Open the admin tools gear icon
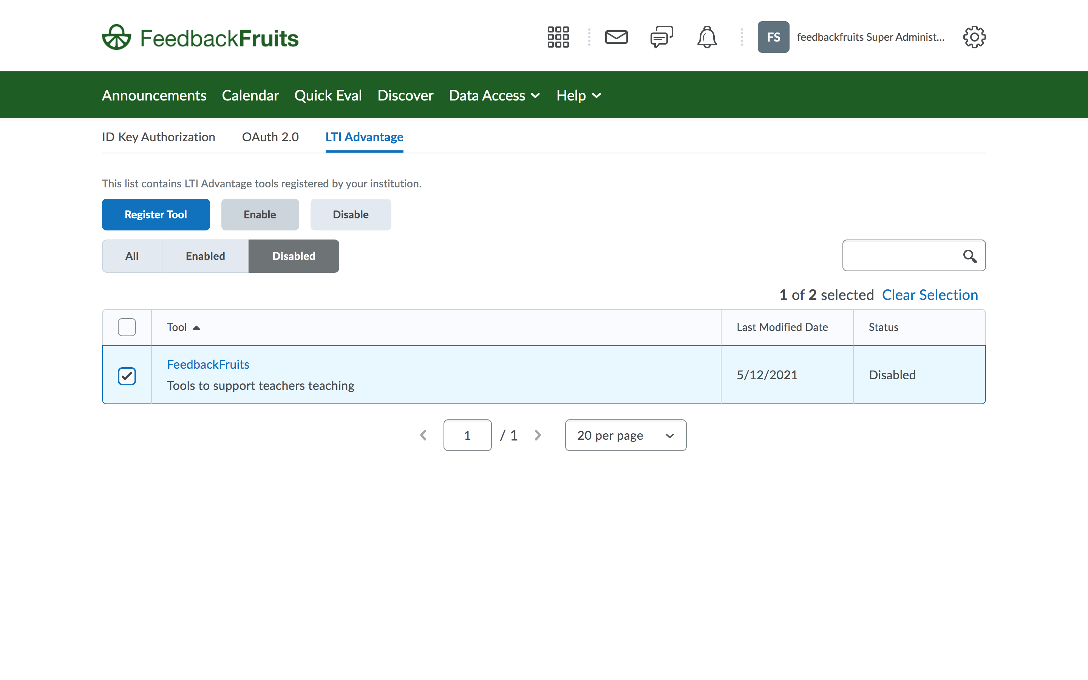Viewport: 1088px width, 680px height. click(x=974, y=37)
